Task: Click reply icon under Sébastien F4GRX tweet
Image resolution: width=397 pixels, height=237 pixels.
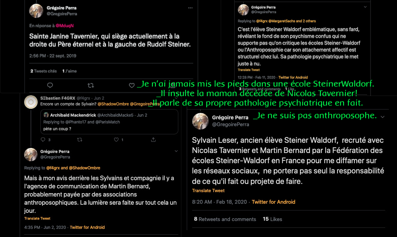Action: pyautogui.click(x=43, y=139)
